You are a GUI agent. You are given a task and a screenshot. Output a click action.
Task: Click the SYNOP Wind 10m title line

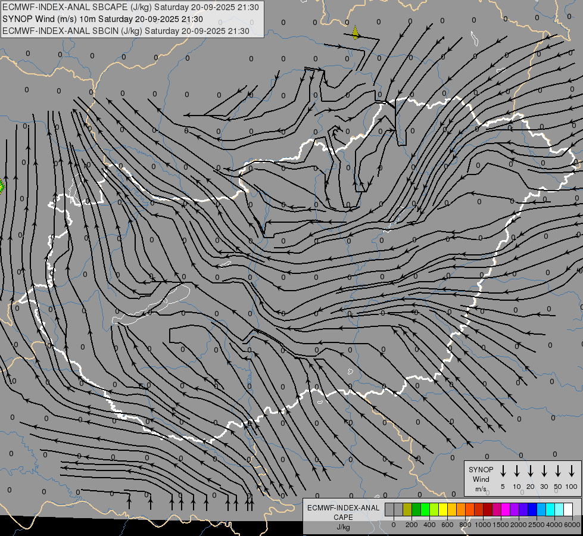102,19
